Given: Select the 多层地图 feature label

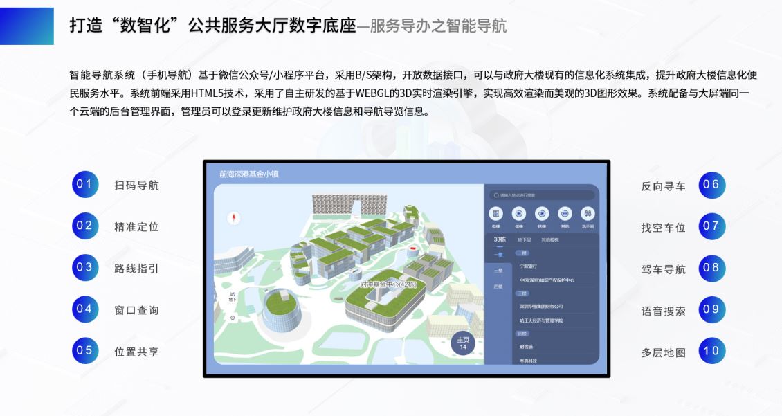Looking at the screenshot, I should point(663,352).
